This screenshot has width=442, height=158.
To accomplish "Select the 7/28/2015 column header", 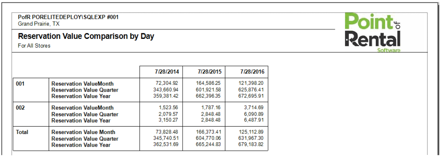I will [209, 72].
